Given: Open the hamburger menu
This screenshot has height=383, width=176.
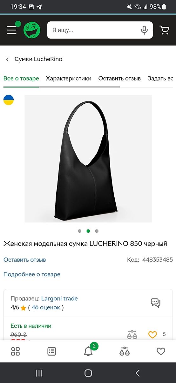Looking at the screenshot, I should [12, 30].
